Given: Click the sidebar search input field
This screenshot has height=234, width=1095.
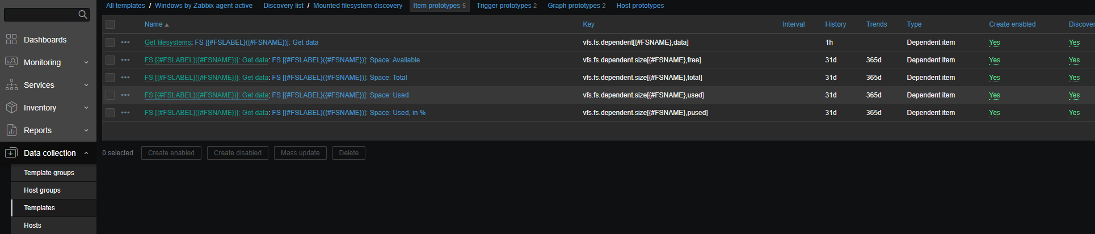Looking at the screenshot, I should pyautogui.click(x=40, y=14).
